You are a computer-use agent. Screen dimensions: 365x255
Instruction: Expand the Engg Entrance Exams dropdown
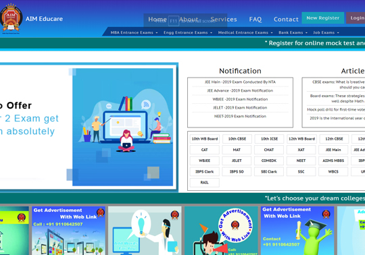[188, 32]
